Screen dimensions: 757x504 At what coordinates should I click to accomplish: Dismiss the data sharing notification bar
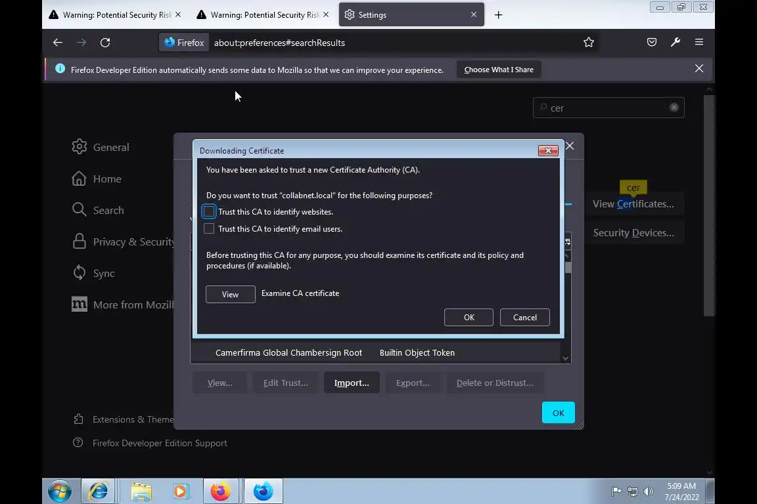[699, 68]
